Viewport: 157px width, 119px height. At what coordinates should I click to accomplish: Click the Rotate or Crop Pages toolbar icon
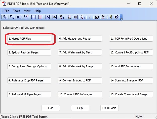26,17
